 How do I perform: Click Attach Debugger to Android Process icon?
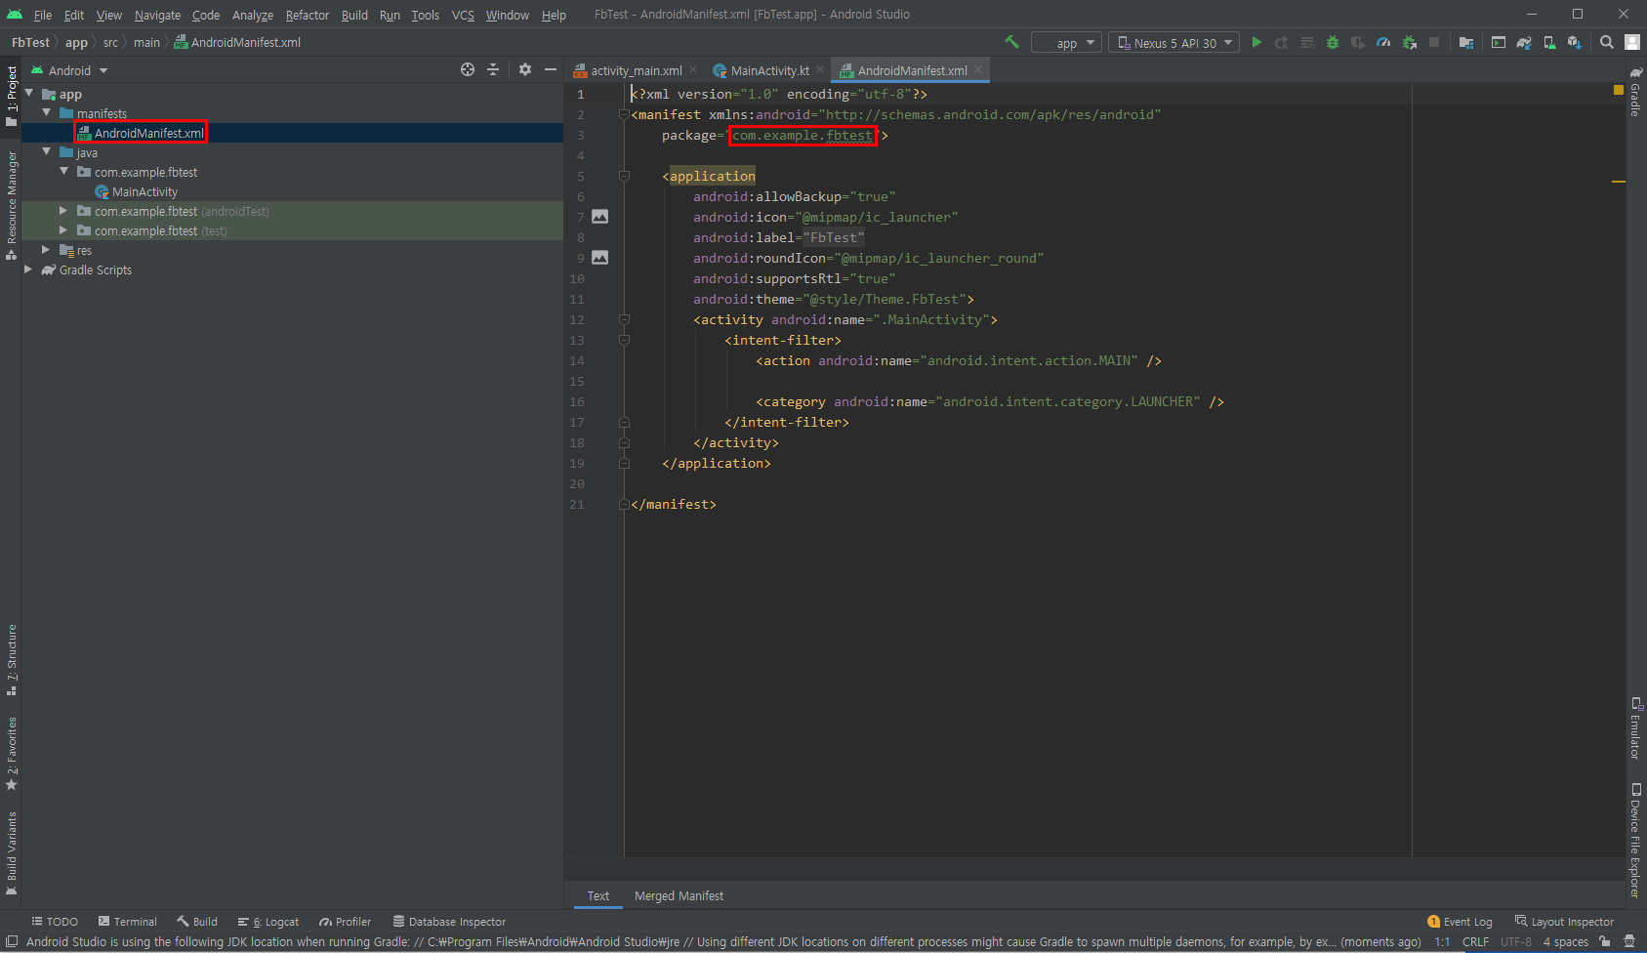click(1409, 42)
